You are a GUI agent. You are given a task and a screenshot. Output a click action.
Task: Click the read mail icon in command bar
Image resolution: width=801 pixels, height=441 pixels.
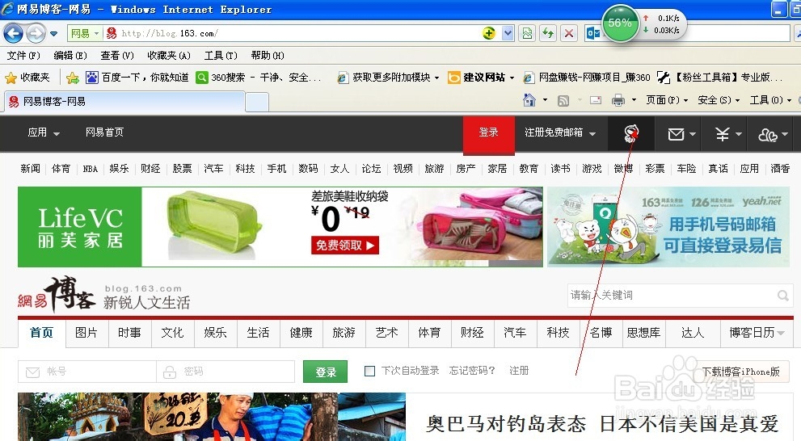596,100
